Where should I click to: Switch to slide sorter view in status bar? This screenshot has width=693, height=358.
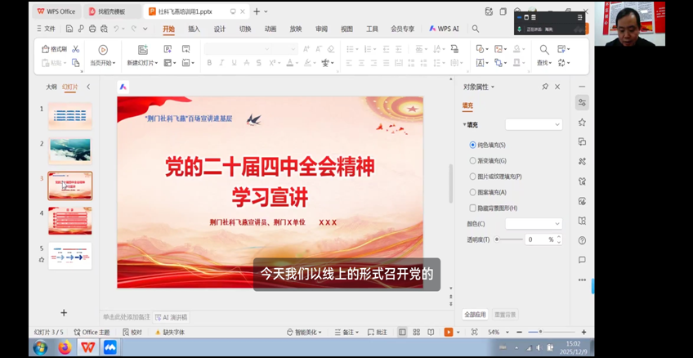point(416,333)
